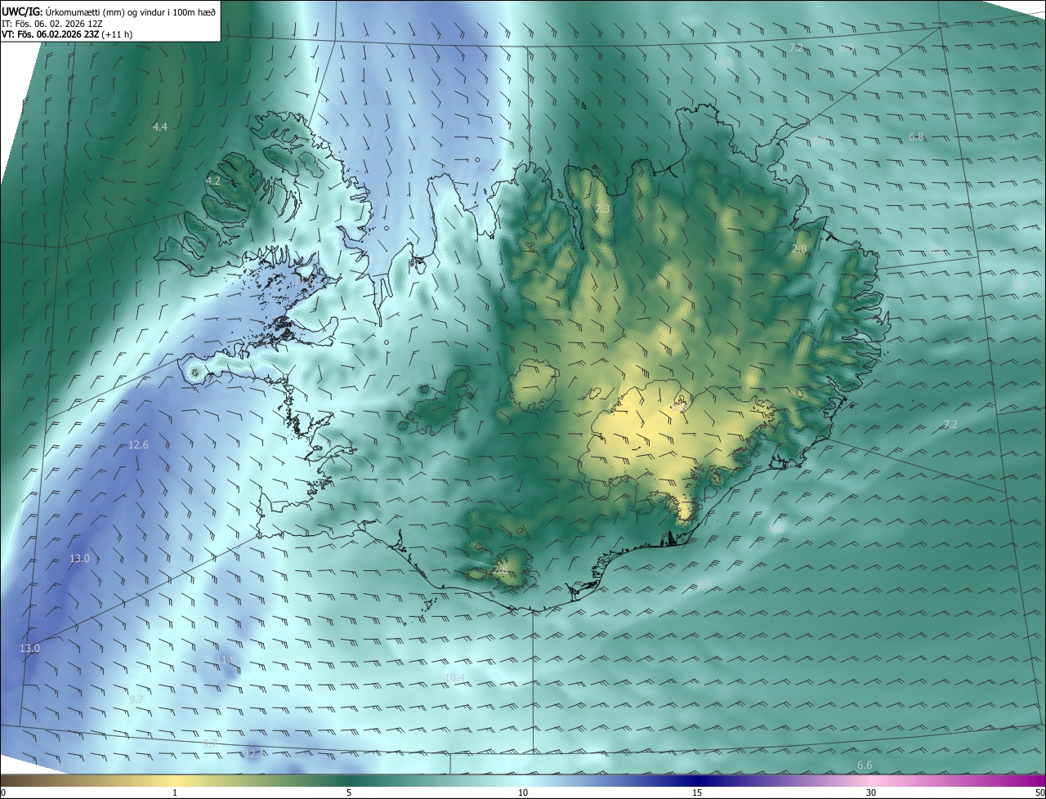Click the 4.2 value label over the Westfjords
The height and width of the screenshot is (799, 1046).
(x=213, y=181)
